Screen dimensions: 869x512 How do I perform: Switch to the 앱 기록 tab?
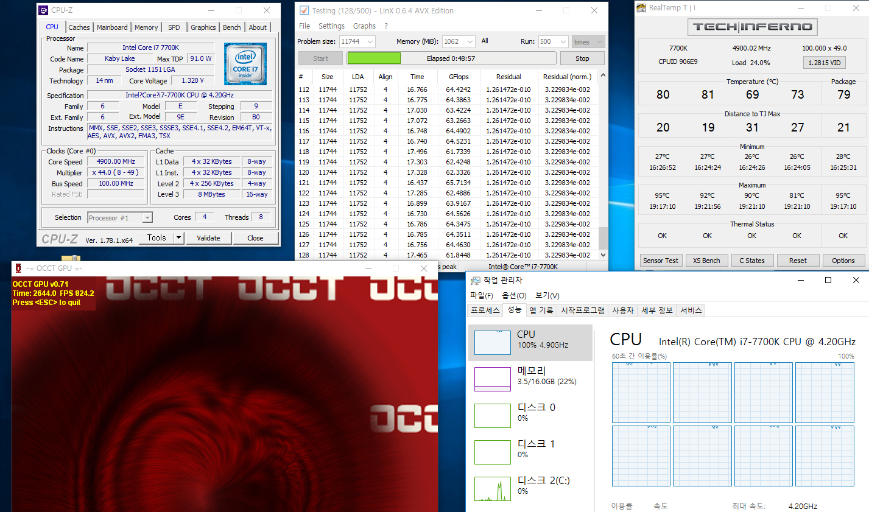[x=541, y=310]
